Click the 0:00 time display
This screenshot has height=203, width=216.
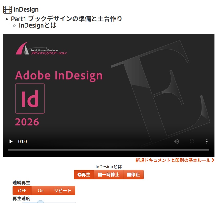[23, 142]
